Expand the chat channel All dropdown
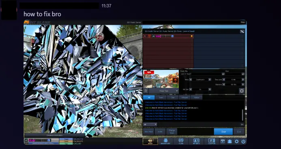281x149 pixels. click(x=150, y=125)
